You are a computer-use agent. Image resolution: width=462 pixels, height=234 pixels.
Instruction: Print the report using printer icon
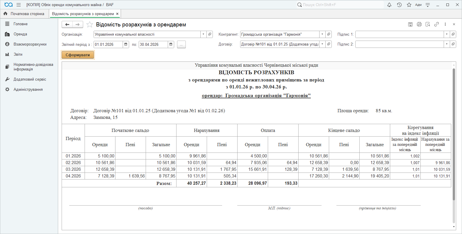(419, 24)
